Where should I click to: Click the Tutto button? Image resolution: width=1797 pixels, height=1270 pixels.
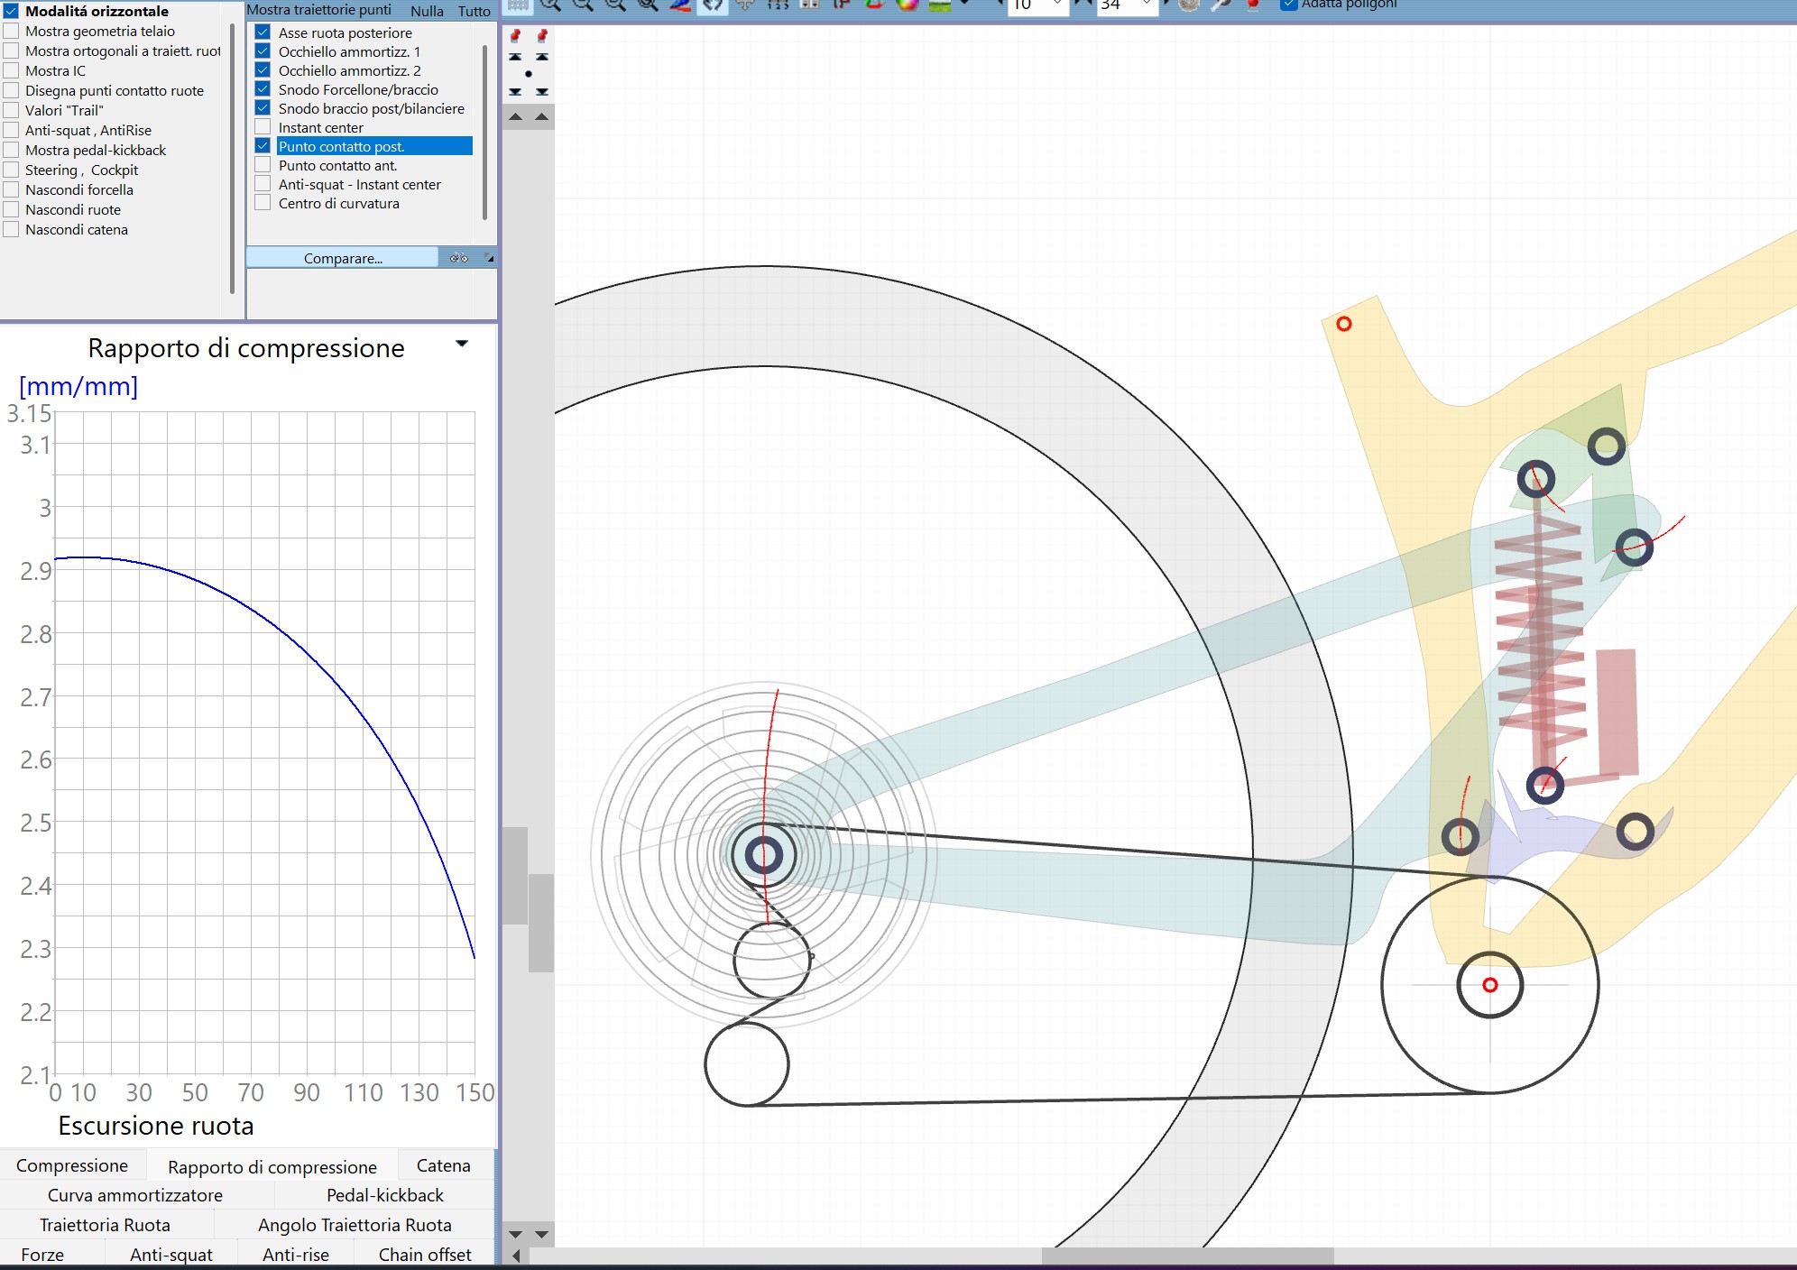click(474, 11)
